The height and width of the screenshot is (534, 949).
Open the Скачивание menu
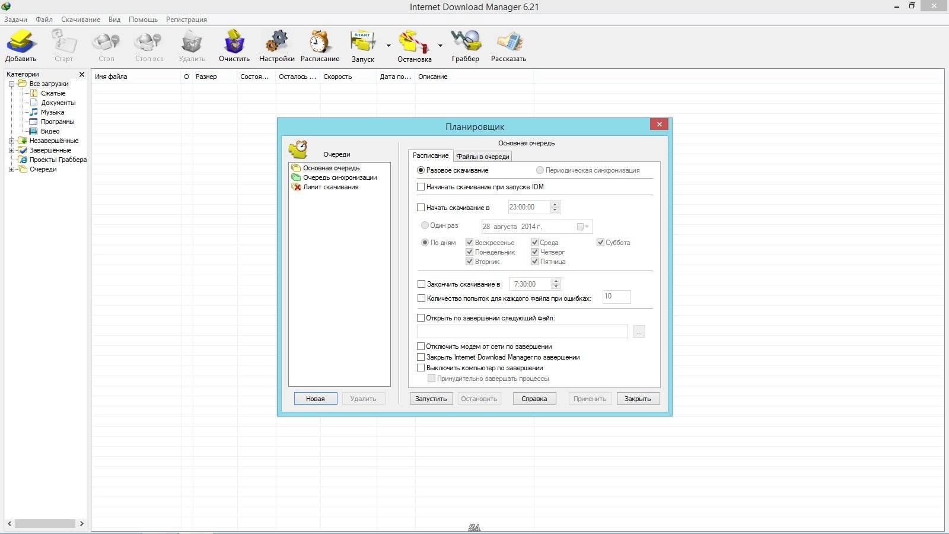(81, 20)
